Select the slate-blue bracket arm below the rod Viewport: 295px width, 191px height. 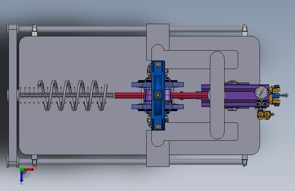(158, 107)
